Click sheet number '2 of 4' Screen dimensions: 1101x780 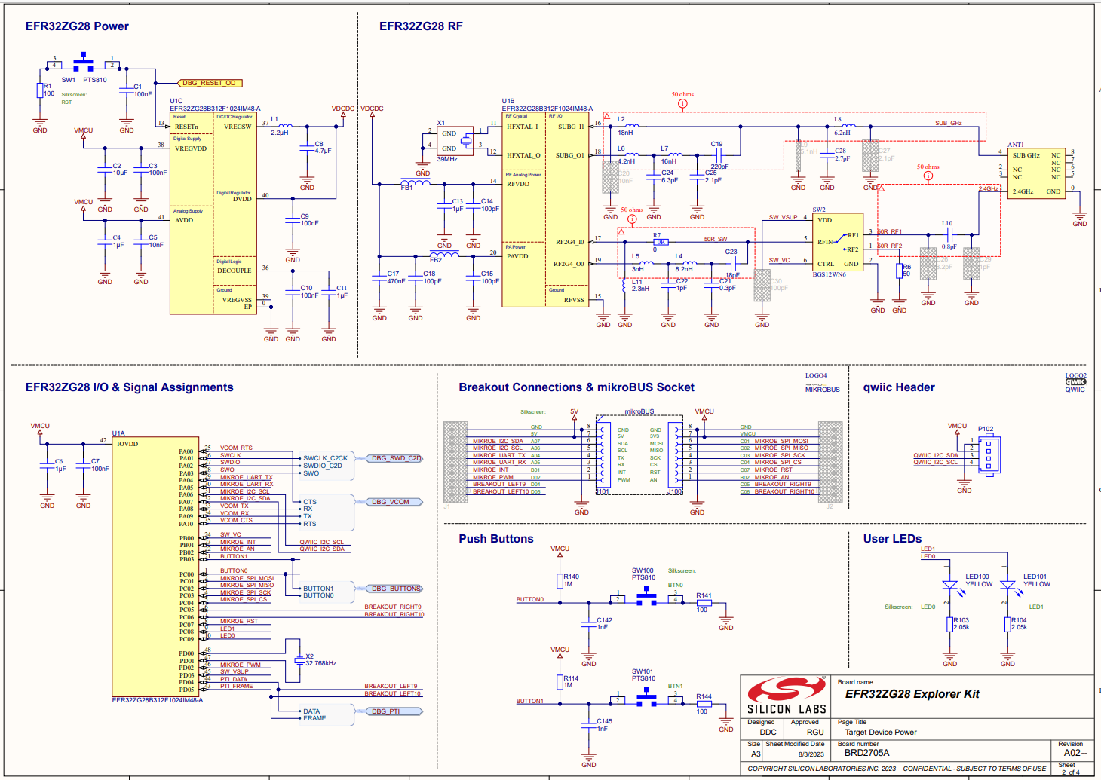click(x=1071, y=772)
